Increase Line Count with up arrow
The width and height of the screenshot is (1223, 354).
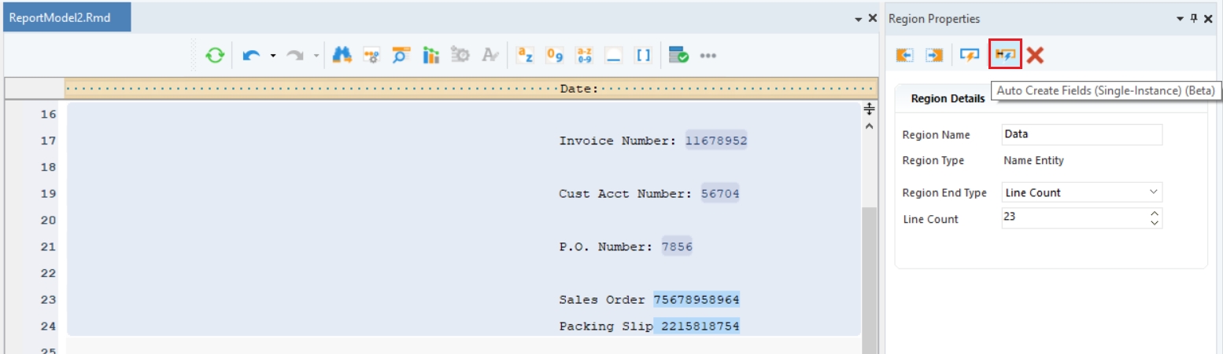click(x=1155, y=213)
